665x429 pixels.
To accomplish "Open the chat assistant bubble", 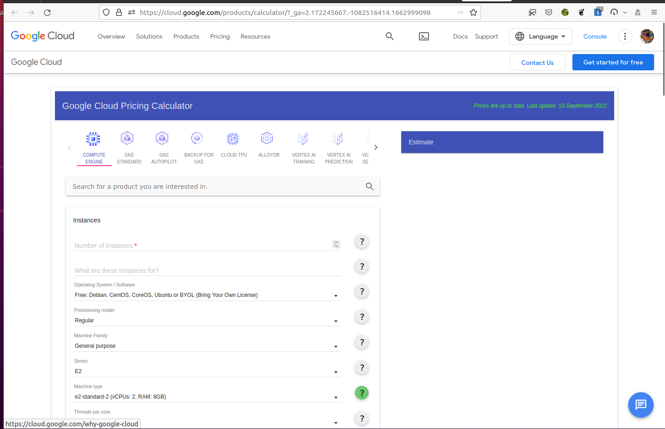I will click(x=640, y=404).
